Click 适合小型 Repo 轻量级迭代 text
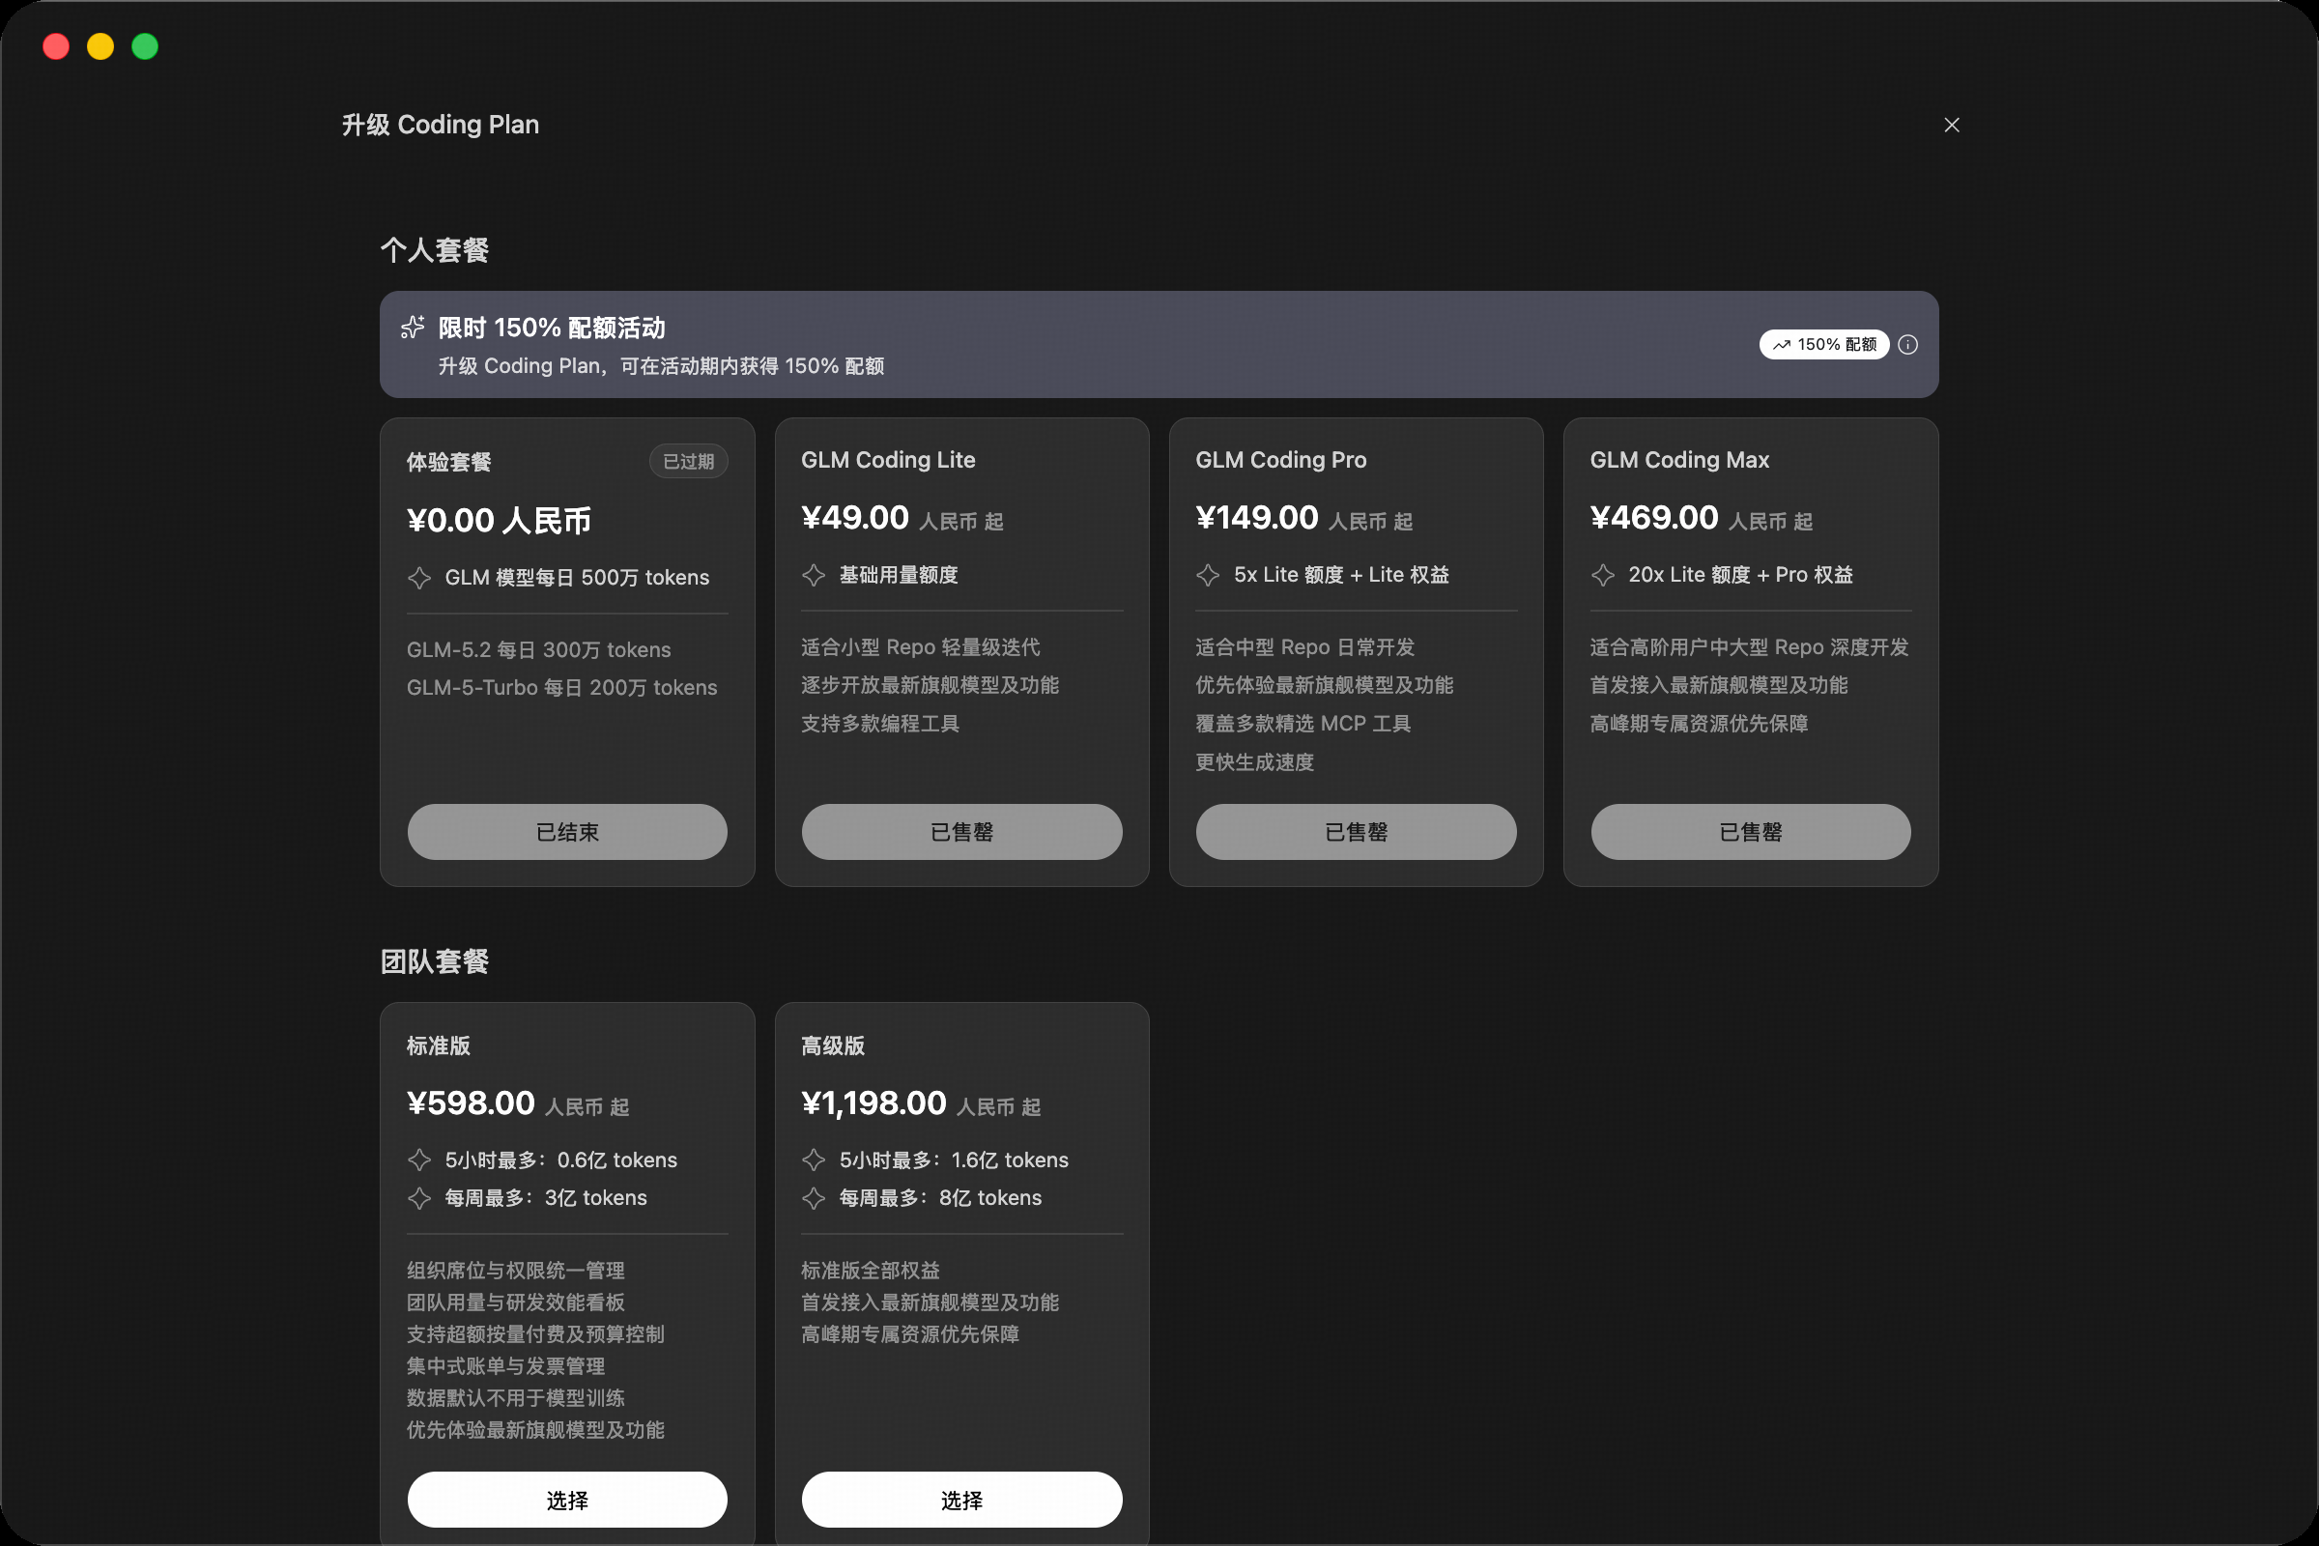 (x=921, y=646)
